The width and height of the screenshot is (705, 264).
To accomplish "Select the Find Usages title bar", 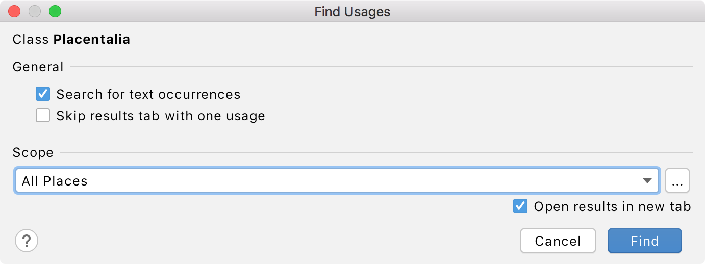I will click(352, 11).
